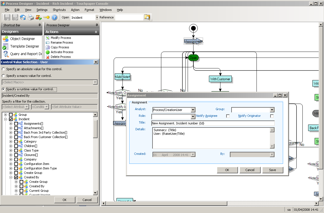The width and height of the screenshot is (324, 213).
Task: Enable the Notify Assignee checkbox
Action: pyautogui.click(x=228, y=116)
